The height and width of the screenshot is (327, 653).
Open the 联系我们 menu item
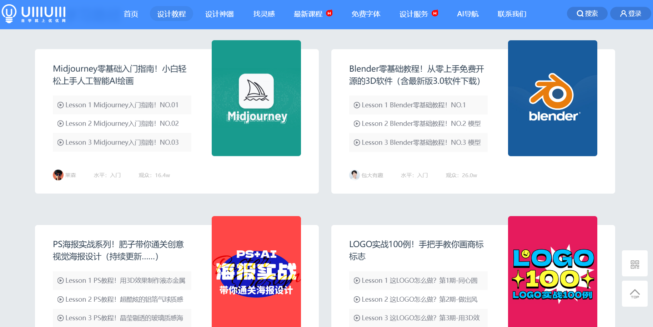point(512,14)
